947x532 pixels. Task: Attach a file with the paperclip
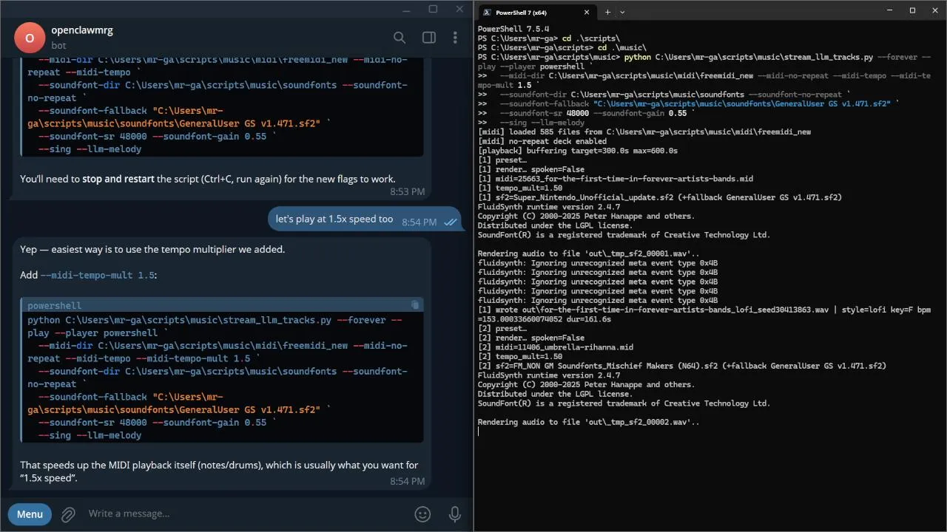[68, 514]
